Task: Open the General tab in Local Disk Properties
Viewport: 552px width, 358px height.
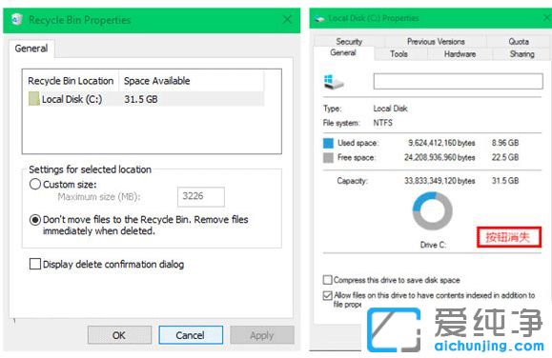Action: click(x=343, y=52)
